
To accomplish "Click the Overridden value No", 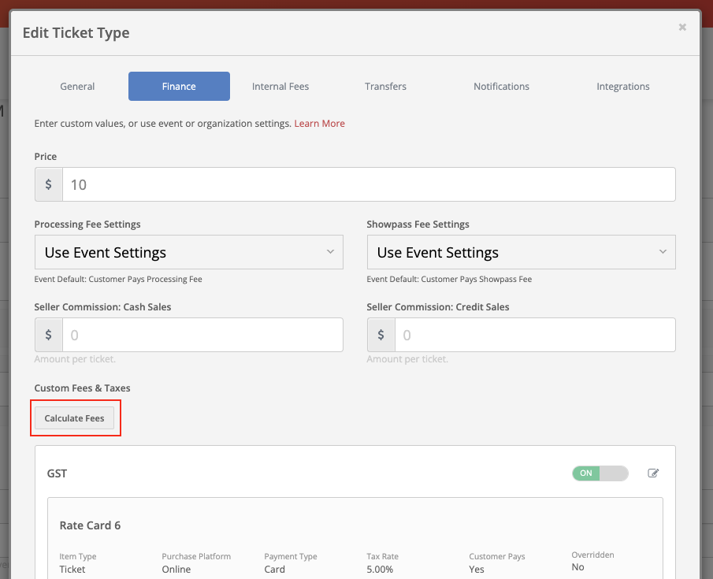I will (x=578, y=566).
